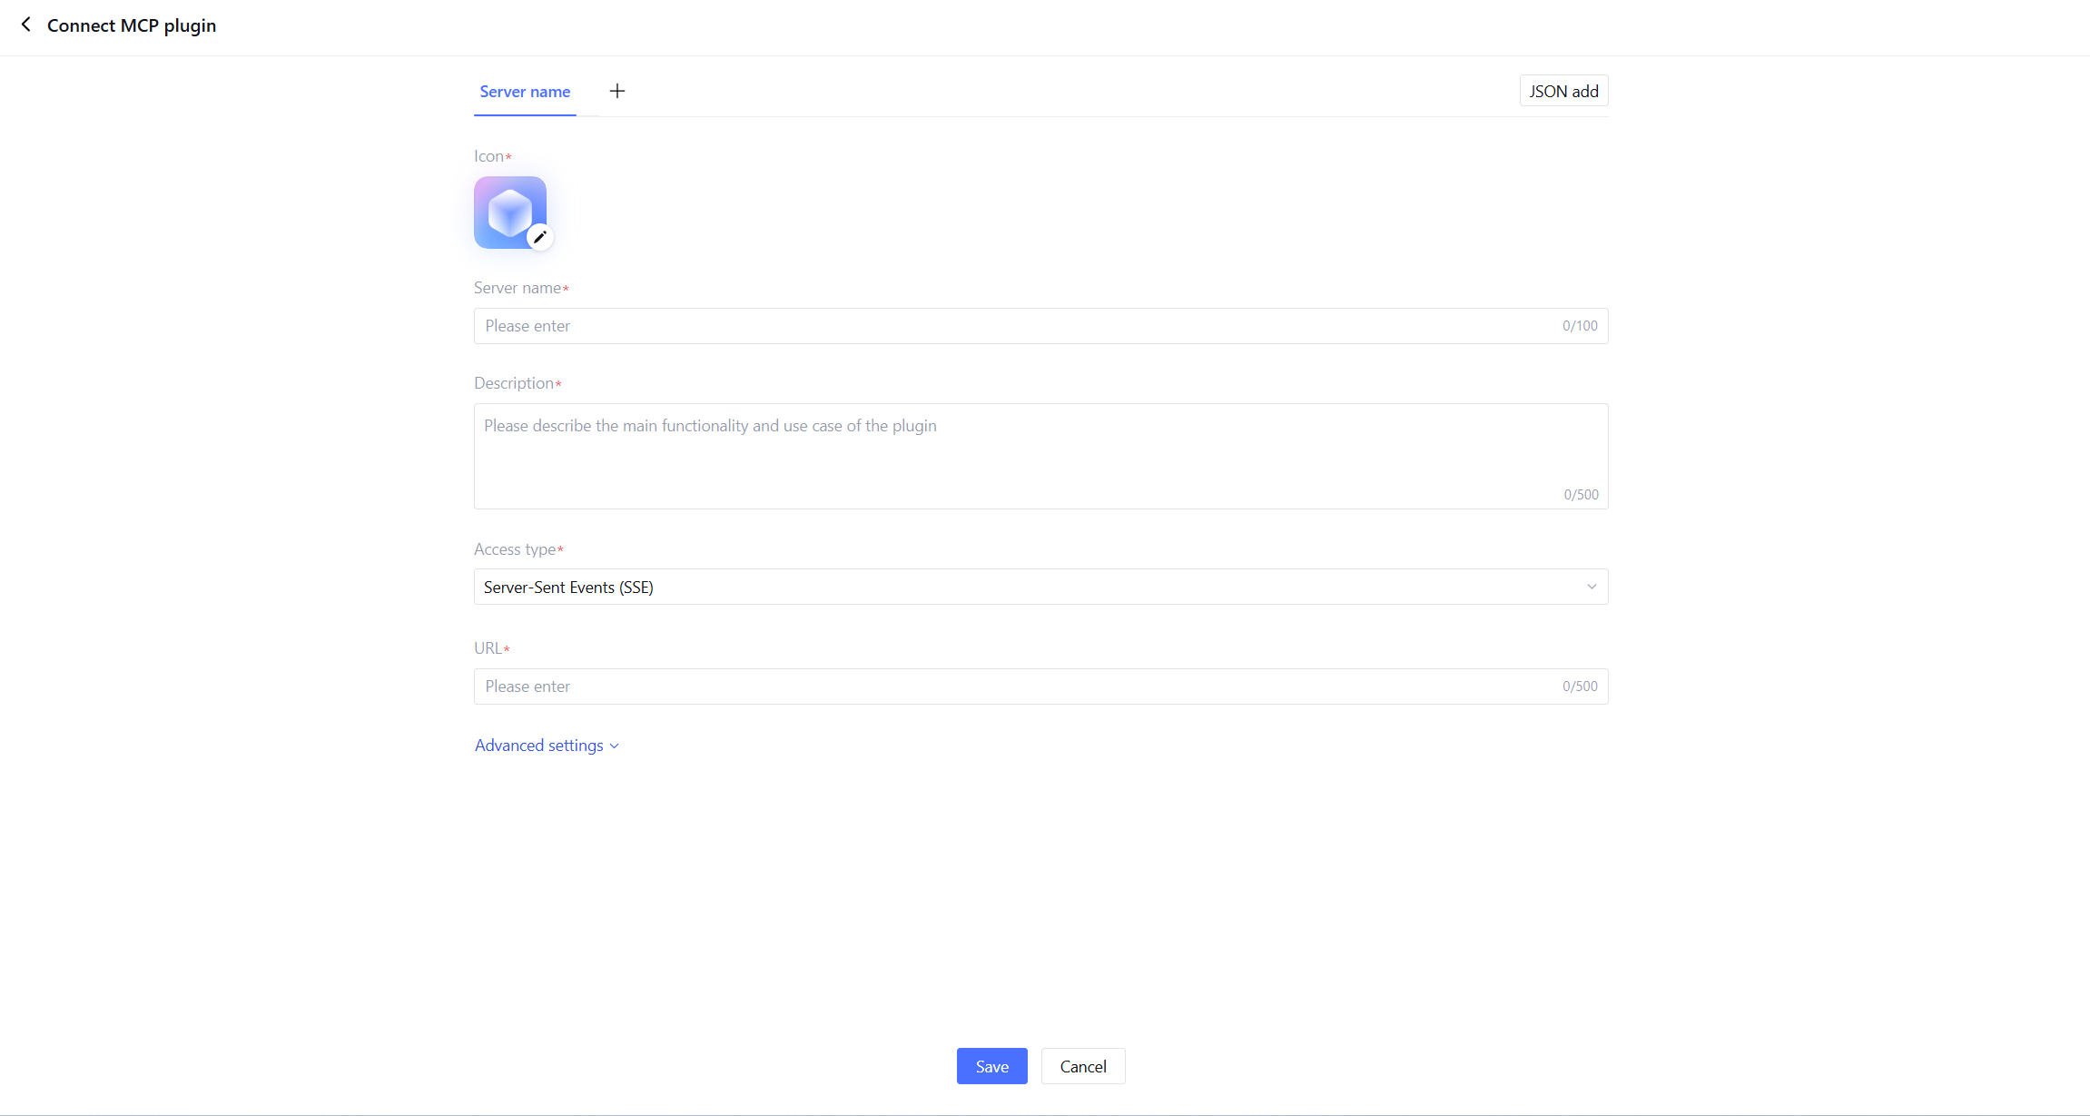Click the 0/100 character counter
Viewport: 2090px width, 1116px height.
(x=1580, y=326)
